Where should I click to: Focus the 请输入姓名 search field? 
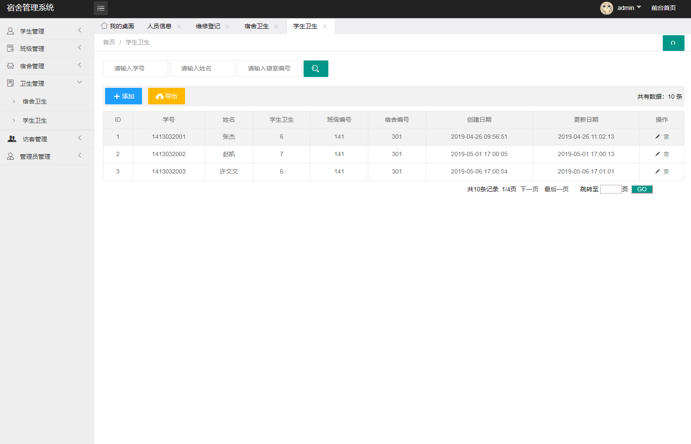[202, 68]
